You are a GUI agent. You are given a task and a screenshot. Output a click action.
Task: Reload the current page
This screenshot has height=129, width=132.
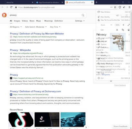pos(11,7)
